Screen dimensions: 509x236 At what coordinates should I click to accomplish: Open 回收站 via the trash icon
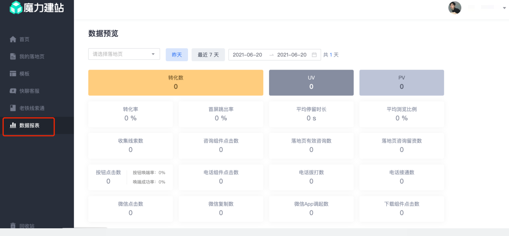pos(13,226)
